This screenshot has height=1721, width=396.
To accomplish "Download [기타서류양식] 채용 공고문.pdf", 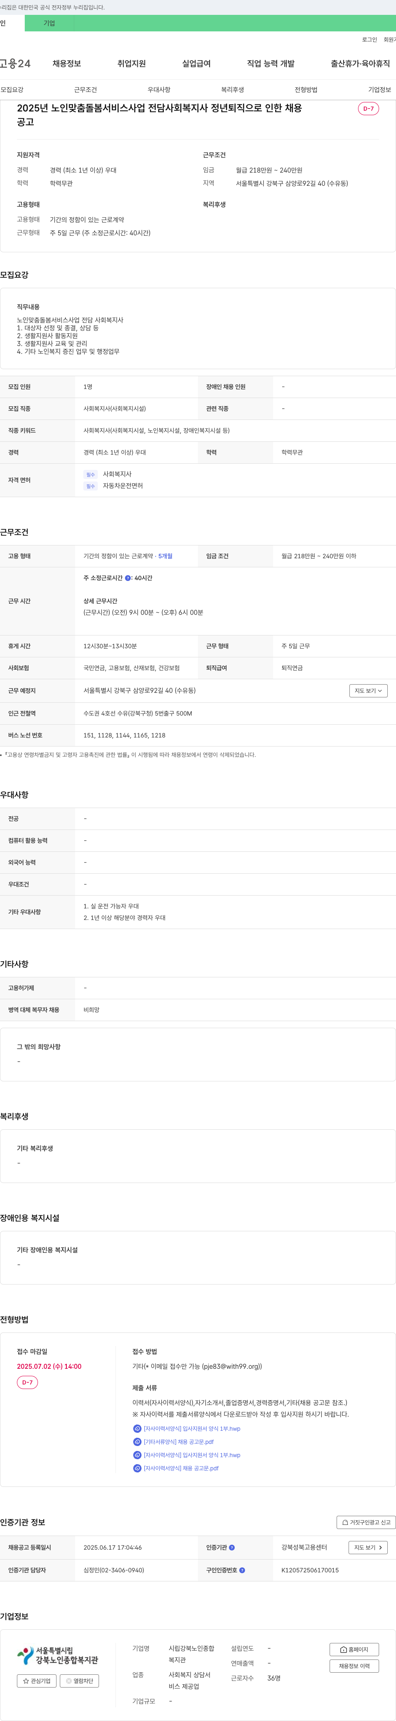I will pyautogui.click(x=178, y=1442).
